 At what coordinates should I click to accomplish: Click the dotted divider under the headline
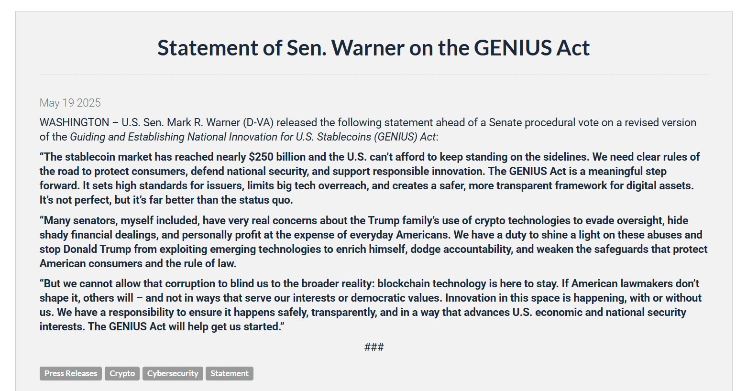(x=373, y=74)
